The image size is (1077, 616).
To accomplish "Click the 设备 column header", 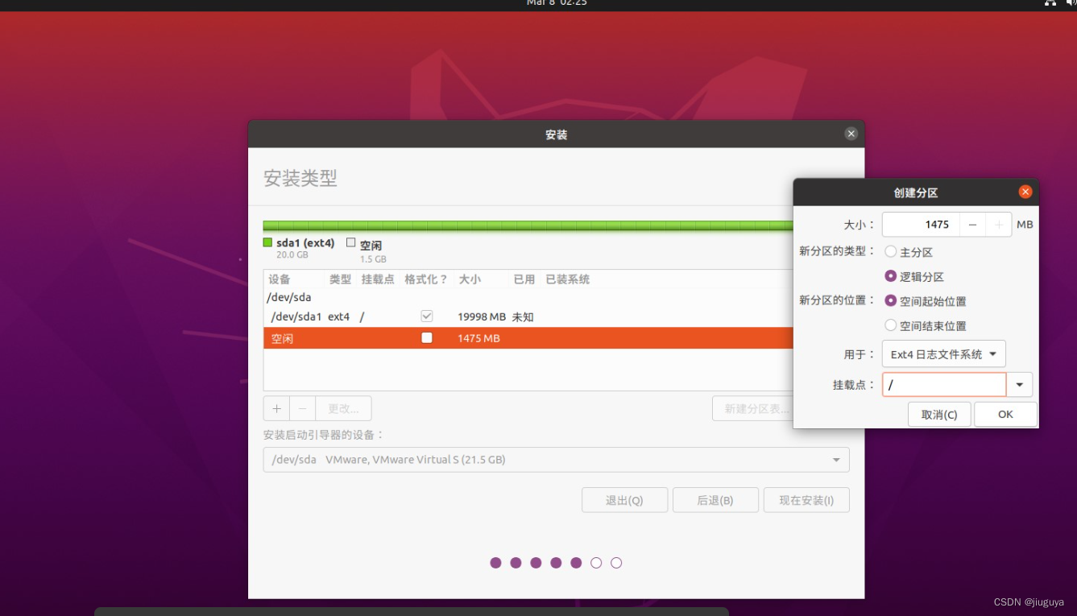I will point(280,279).
